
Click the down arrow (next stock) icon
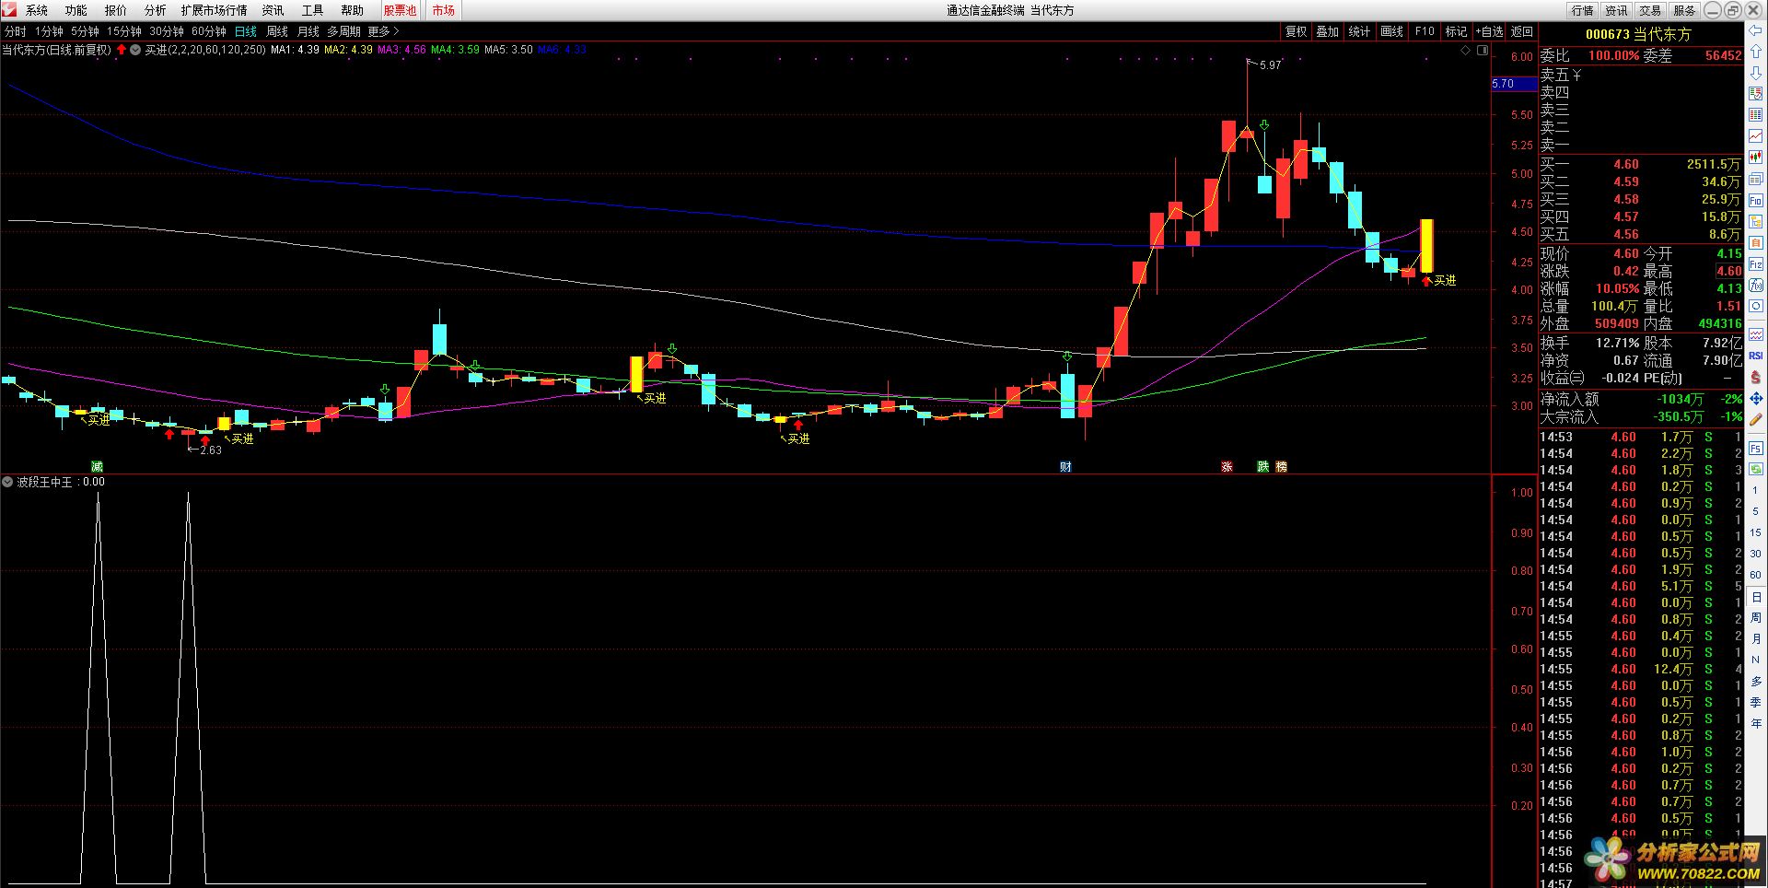point(1756,72)
